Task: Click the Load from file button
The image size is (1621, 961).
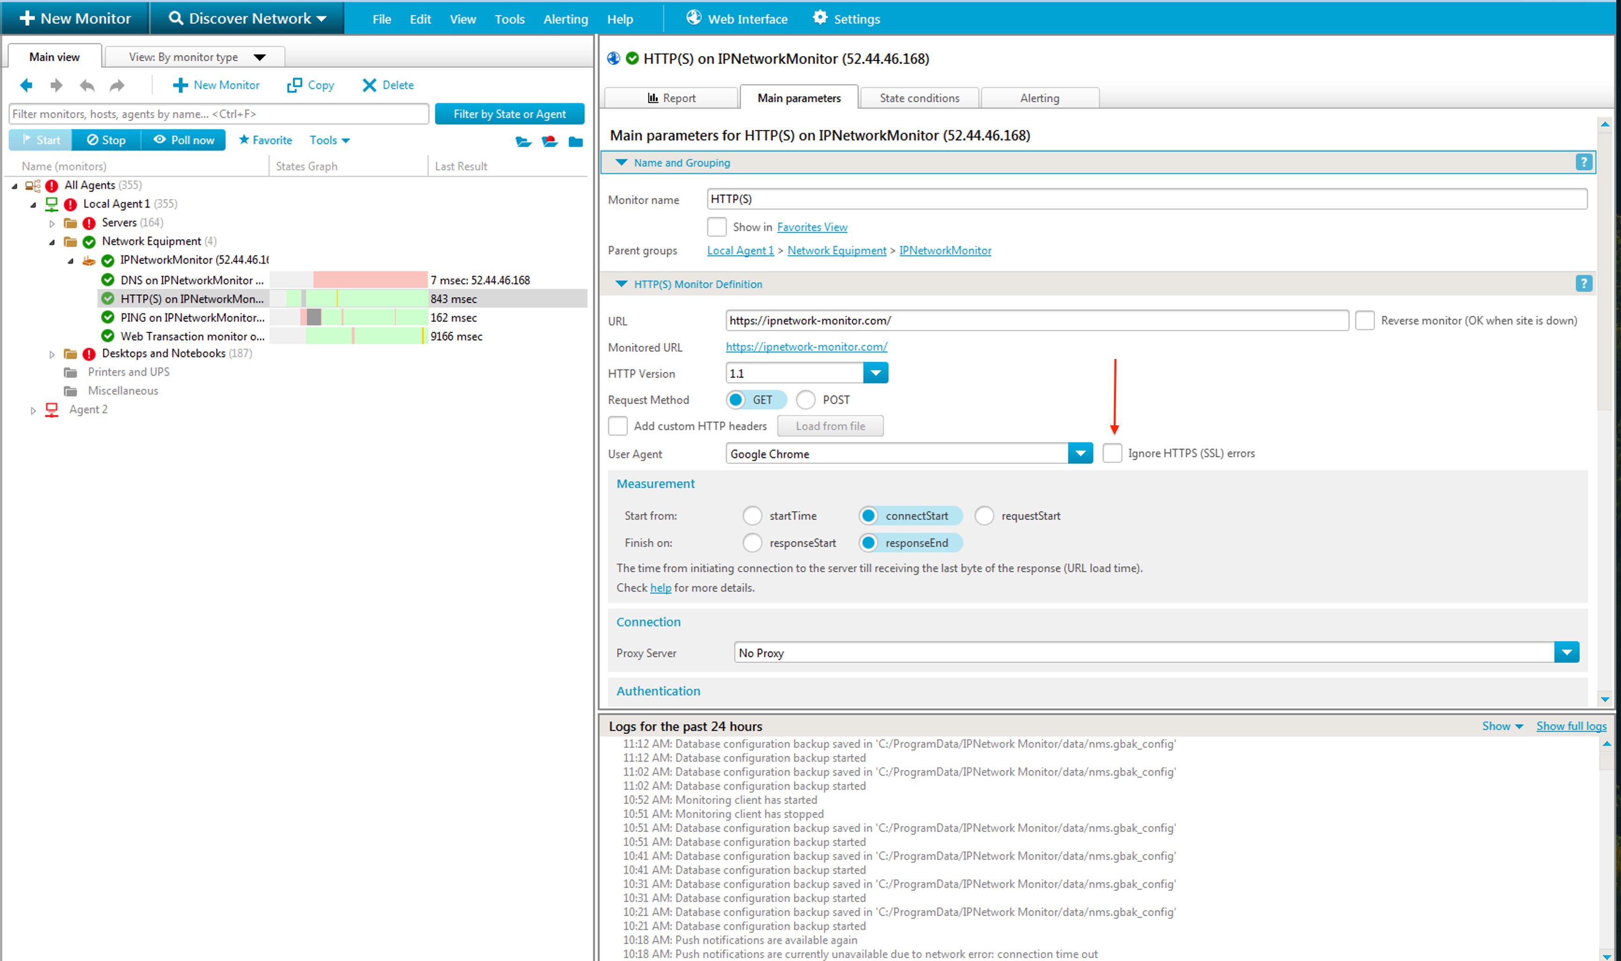Action: 830,426
